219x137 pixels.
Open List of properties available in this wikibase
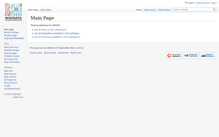click(x=57, y=33)
